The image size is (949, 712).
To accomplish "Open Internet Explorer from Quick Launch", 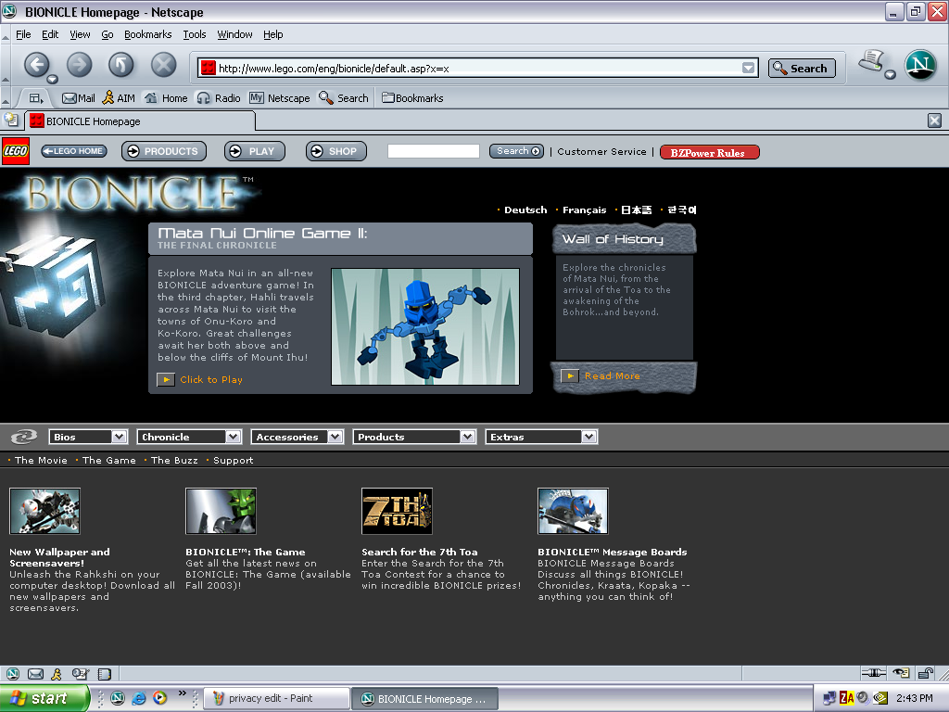I will pyautogui.click(x=139, y=698).
